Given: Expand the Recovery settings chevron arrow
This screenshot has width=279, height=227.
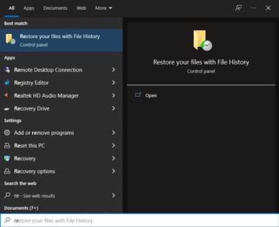Looking at the screenshot, I should 114,158.
